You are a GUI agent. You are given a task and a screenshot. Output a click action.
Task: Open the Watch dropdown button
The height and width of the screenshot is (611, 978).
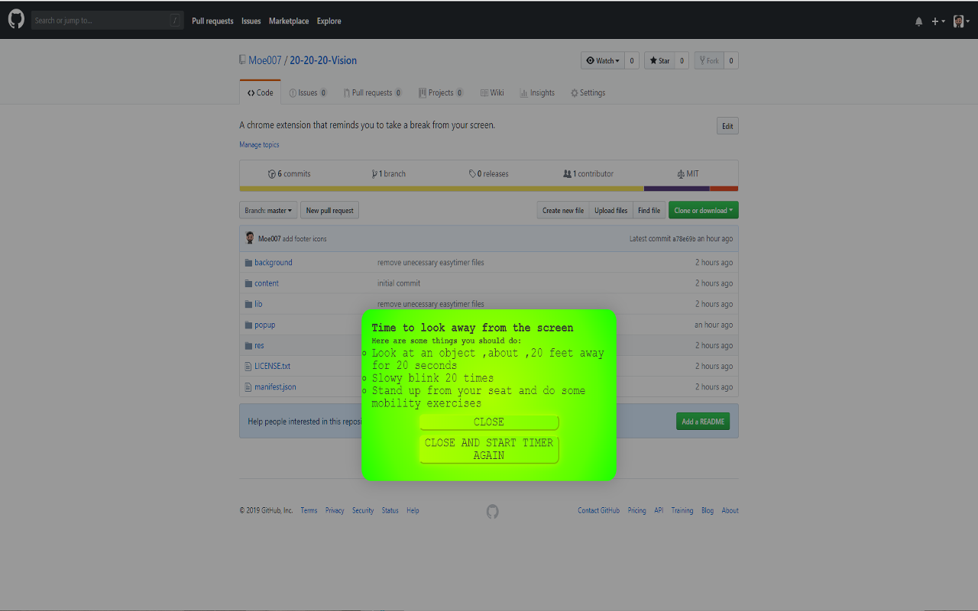(603, 61)
